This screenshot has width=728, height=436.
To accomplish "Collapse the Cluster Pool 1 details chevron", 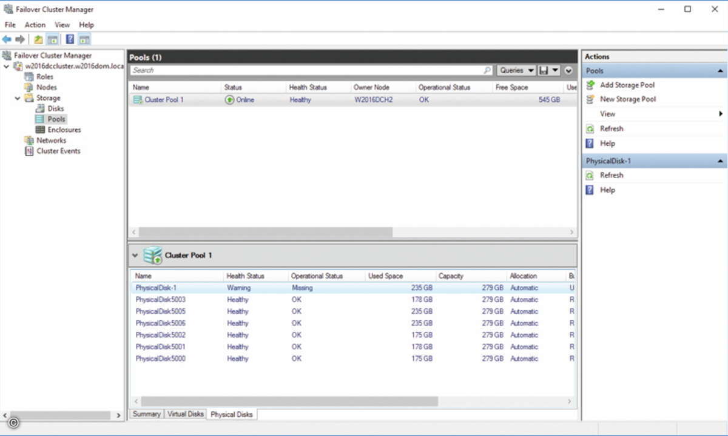I will tap(135, 256).
